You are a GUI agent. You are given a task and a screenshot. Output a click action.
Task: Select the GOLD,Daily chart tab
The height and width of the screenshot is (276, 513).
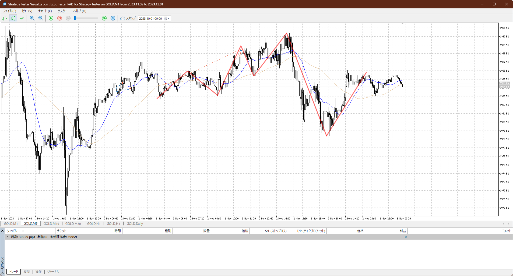(135, 224)
